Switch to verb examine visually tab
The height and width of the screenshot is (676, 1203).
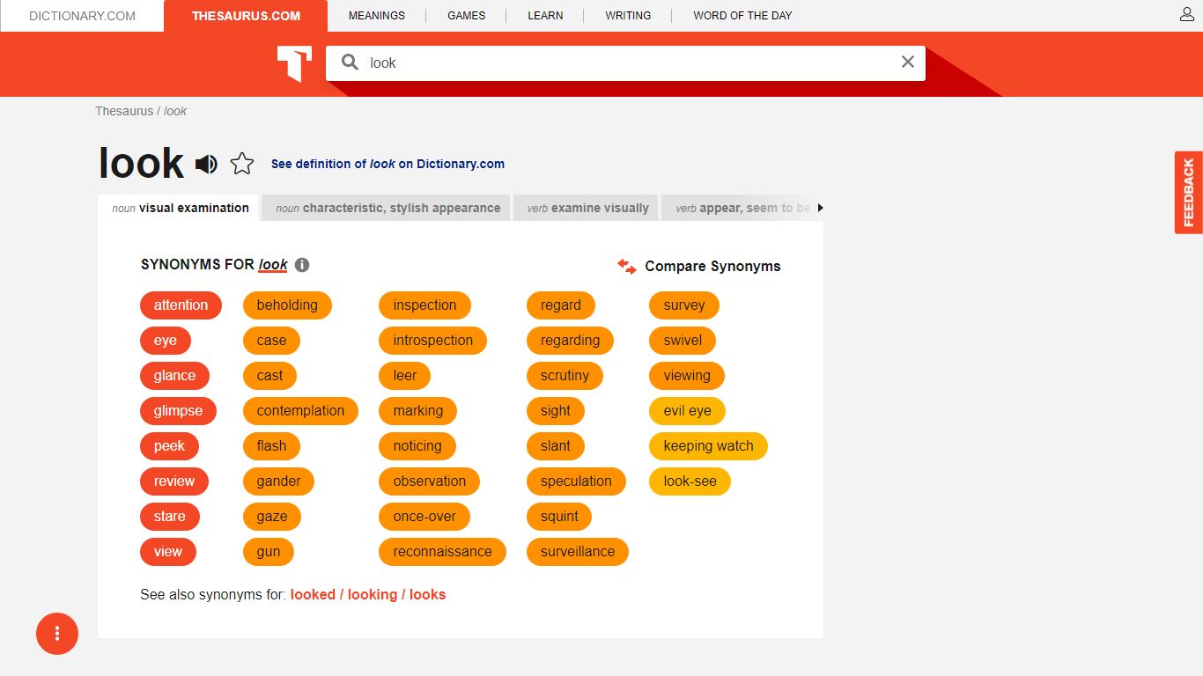pos(587,208)
